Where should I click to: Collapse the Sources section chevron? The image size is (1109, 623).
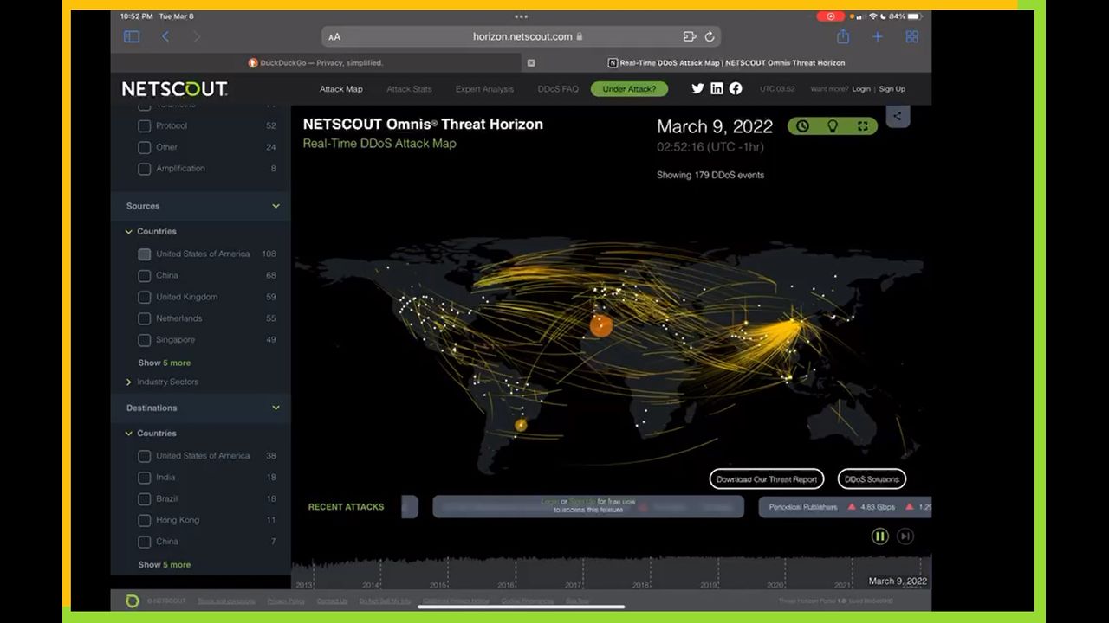276,206
